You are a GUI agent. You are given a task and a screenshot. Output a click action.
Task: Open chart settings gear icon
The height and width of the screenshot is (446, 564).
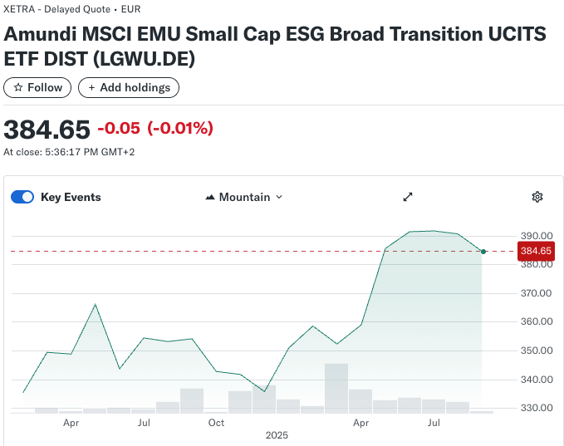[537, 197]
